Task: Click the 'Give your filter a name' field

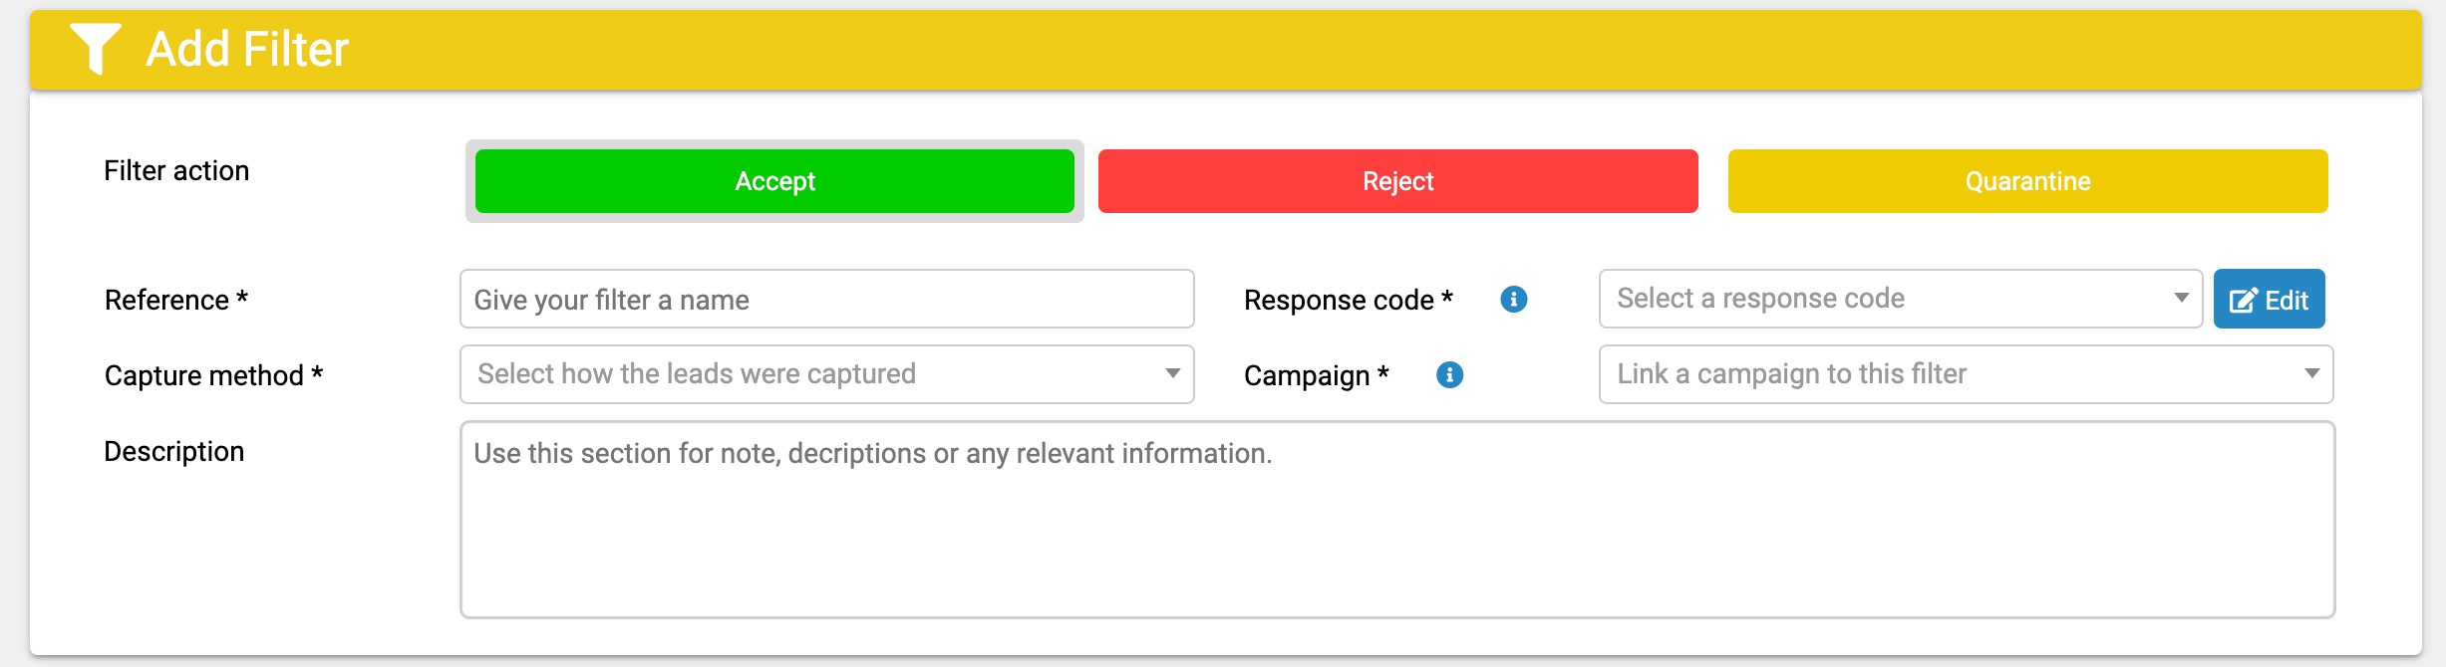Action: click(825, 299)
